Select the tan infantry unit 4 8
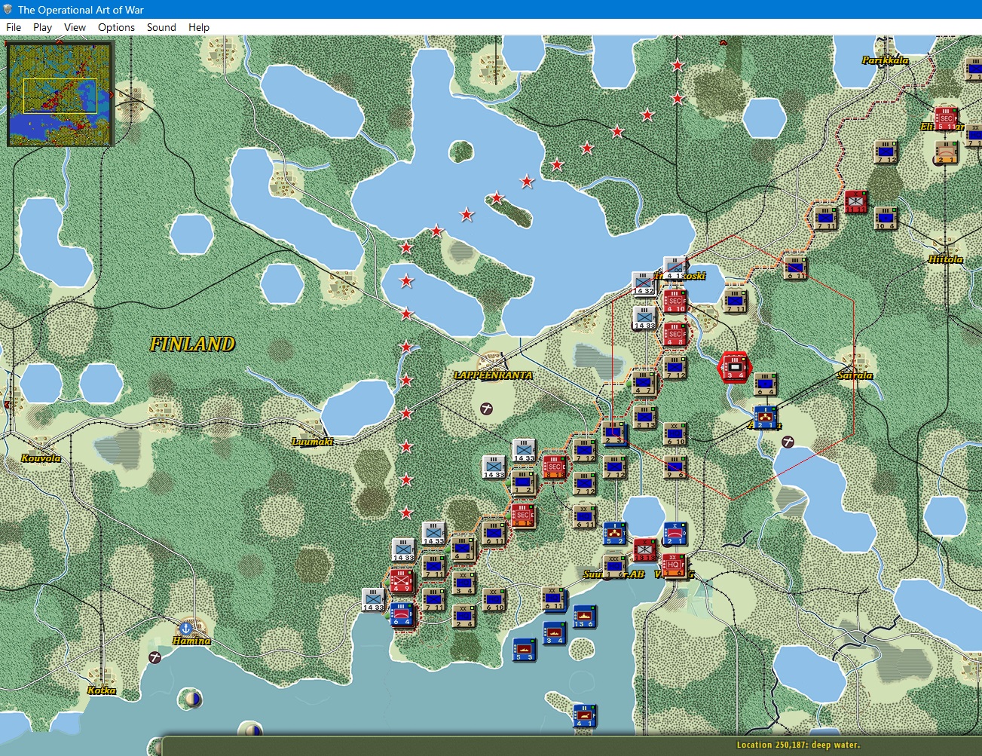982x756 pixels. tap(463, 549)
